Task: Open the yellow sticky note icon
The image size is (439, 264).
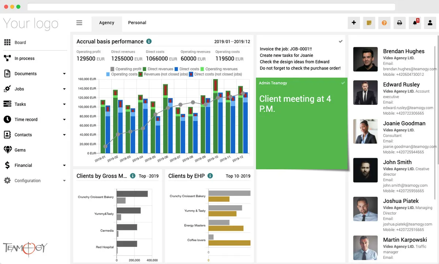Action: (369, 23)
